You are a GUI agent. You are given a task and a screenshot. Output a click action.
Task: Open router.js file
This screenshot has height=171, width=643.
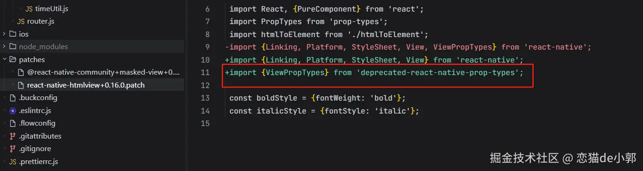point(41,21)
